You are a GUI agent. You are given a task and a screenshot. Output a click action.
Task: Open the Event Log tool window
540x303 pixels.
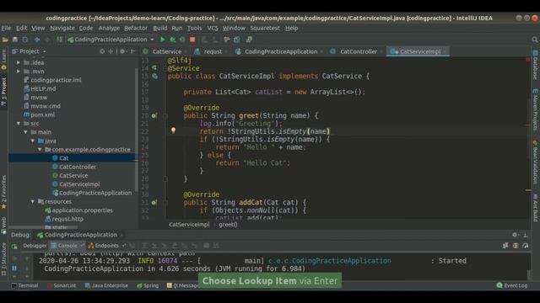pyautogui.click(x=512, y=285)
